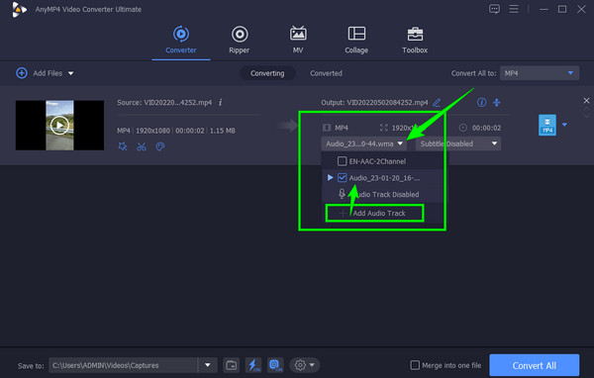Click the output media info icon
Image resolution: width=594 pixels, height=378 pixels.
[481, 102]
